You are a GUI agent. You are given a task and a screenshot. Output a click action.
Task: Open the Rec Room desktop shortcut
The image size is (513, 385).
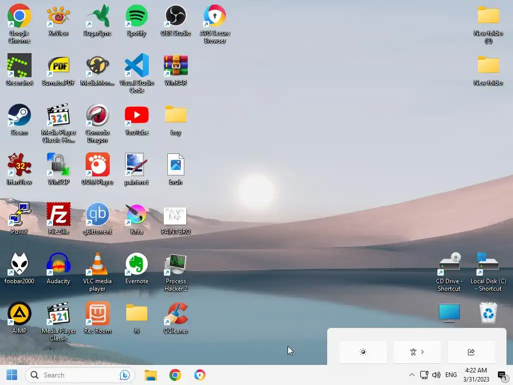97,317
